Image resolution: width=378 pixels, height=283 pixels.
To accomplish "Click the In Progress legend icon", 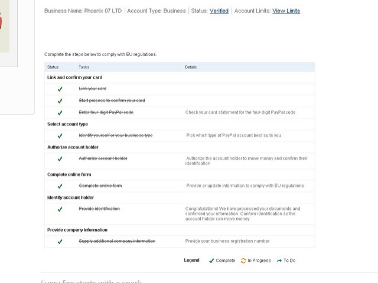I will click(x=243, y=261).
